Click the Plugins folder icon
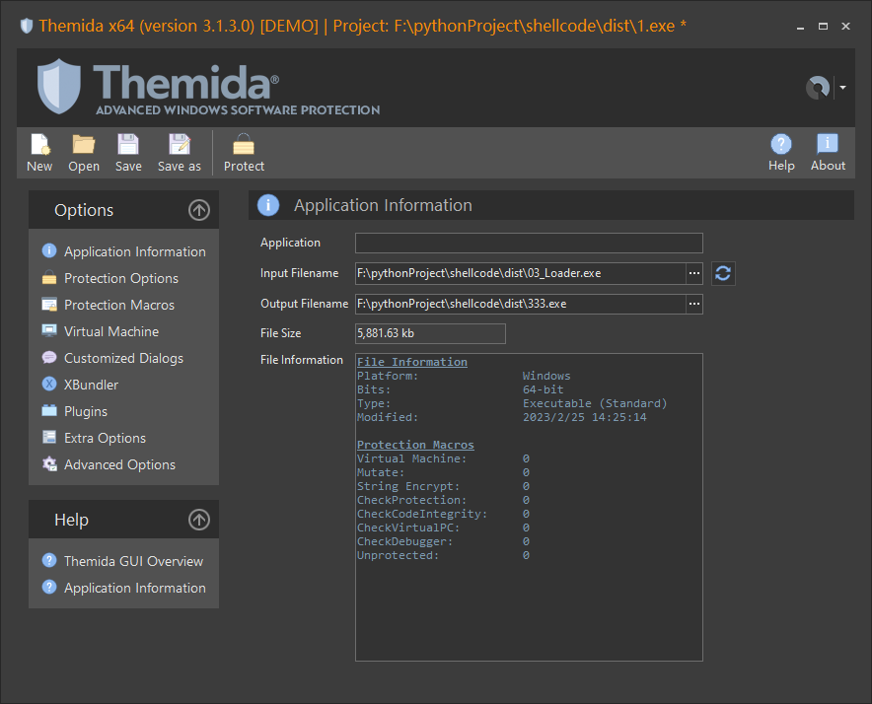The height and width of the screenshot is (704, 872). pos(49,410)
